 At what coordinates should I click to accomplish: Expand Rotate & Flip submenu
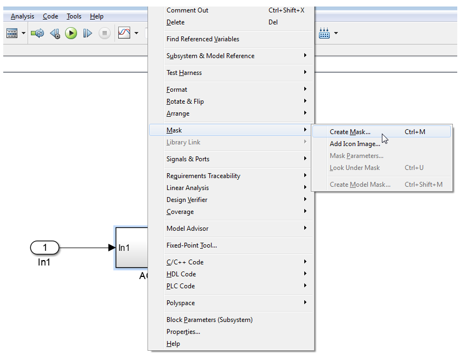click(x=231, y=102)
